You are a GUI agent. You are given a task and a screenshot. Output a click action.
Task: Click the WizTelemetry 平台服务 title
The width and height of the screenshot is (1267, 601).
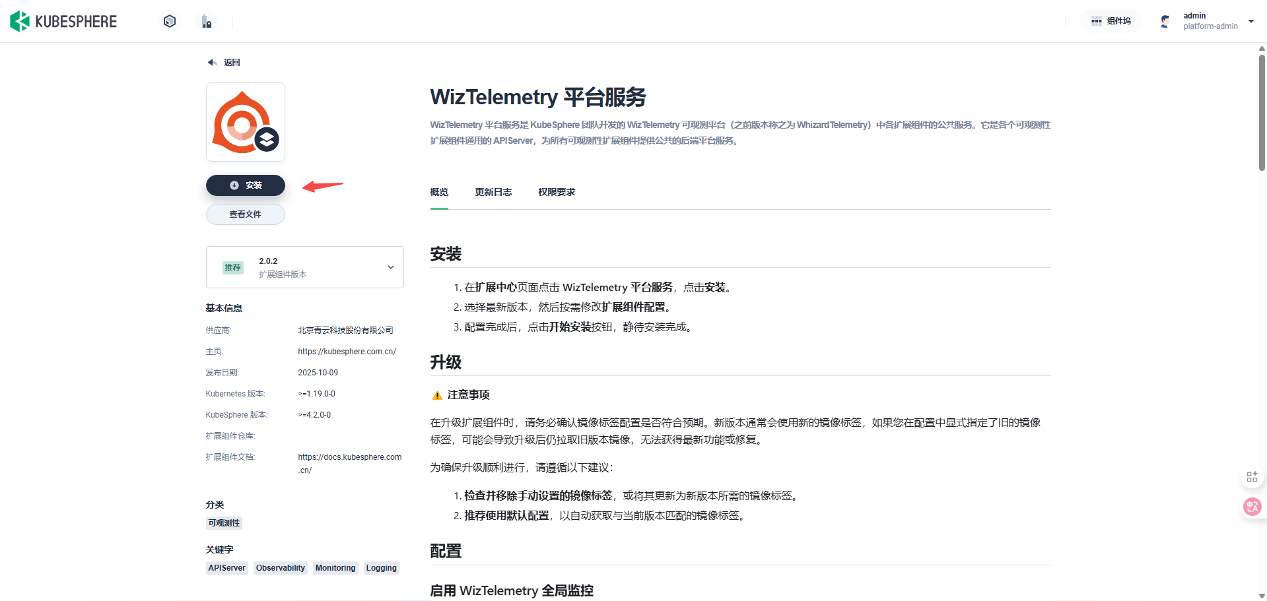click(538, 97)
